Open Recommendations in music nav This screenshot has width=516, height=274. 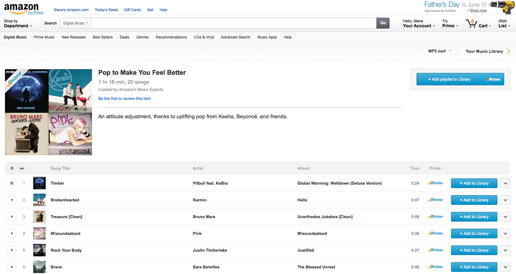[171, 37]
